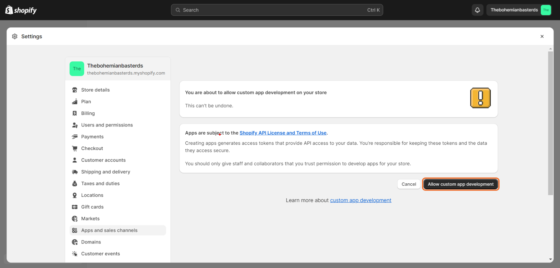Open Gift cards settings
Image resolution: width=560 pixels, height=268 pixels.
click(x=118, y=207)
